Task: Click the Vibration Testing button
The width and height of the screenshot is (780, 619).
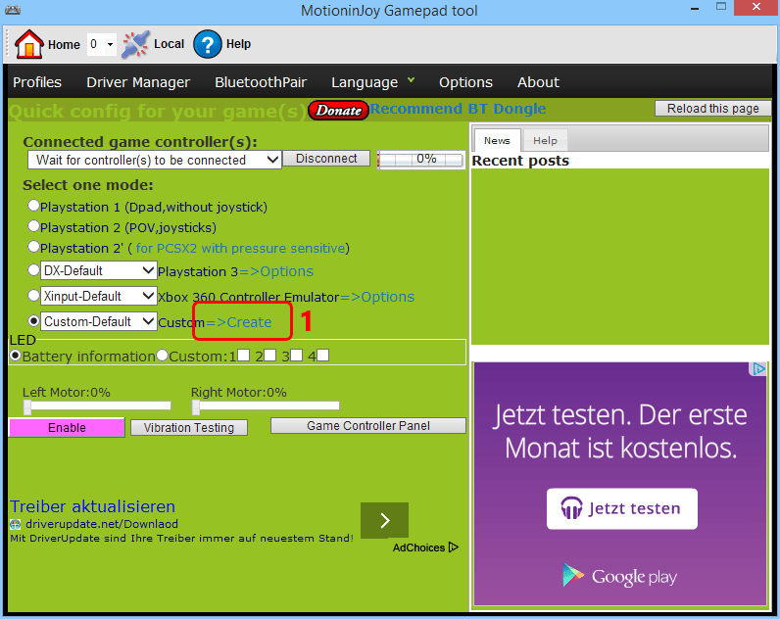Action: click(x=189, y=428)
